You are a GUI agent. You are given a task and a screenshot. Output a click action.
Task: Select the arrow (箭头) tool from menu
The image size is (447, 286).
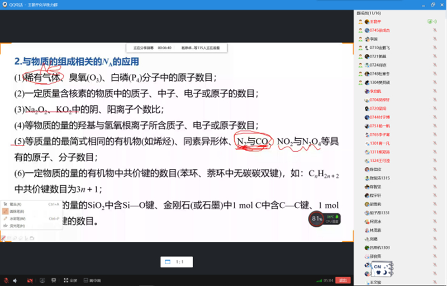pos(16,204)
